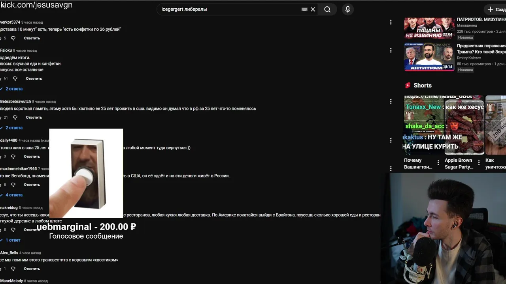This screenshot has width=506, height=284.
Task: Open the Bebrabebrawutch username
Action: 15,101
